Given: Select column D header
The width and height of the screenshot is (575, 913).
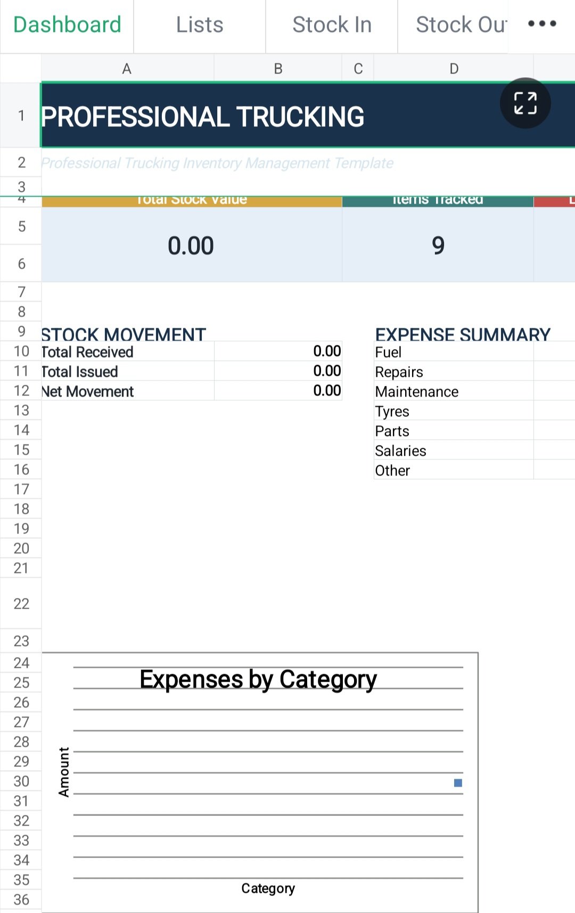Looking at the screenshot, I should pos(454,68).
